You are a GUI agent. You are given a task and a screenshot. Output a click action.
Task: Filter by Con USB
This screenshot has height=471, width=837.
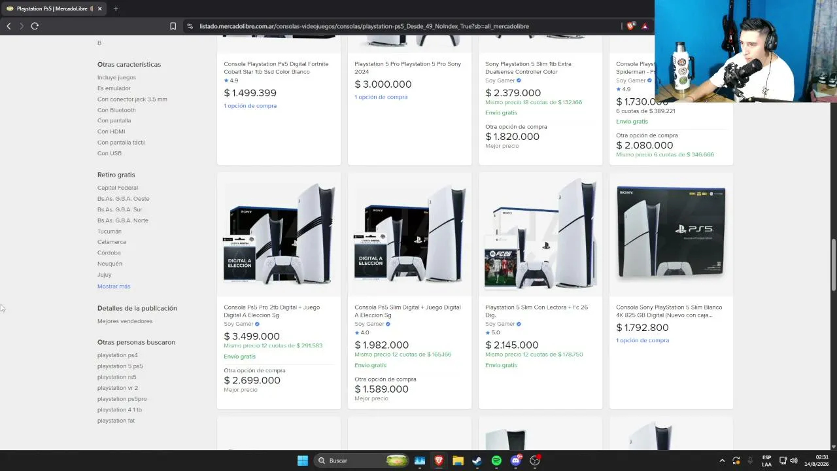pos(109,153)
